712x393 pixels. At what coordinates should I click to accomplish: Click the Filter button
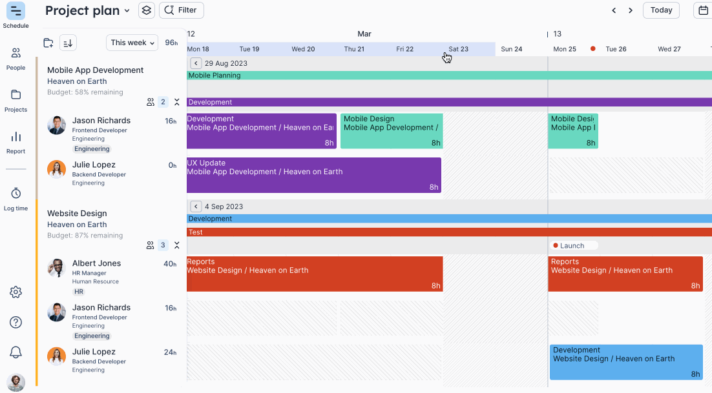pyautogui.click(x=182, y=10)
